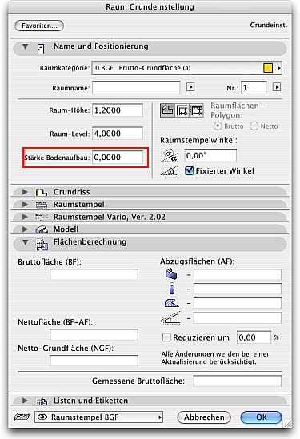This screenshot has width=300, height=439.
Task: Click the layer icon beside Raumstempel BGF
Action: (x=22, y=417)
